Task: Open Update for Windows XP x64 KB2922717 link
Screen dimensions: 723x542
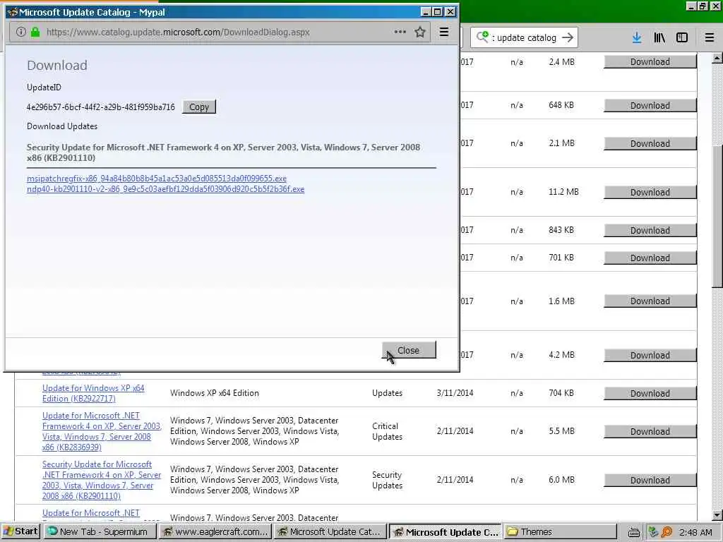Action: click(x=93, y=393)
